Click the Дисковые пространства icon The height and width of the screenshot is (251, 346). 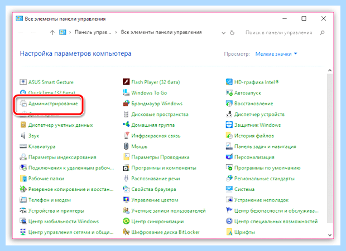(x=126, y=114)
